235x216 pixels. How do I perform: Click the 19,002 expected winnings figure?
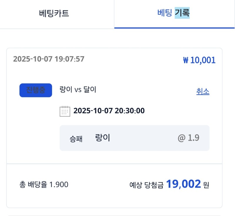[x=183, y=184]
